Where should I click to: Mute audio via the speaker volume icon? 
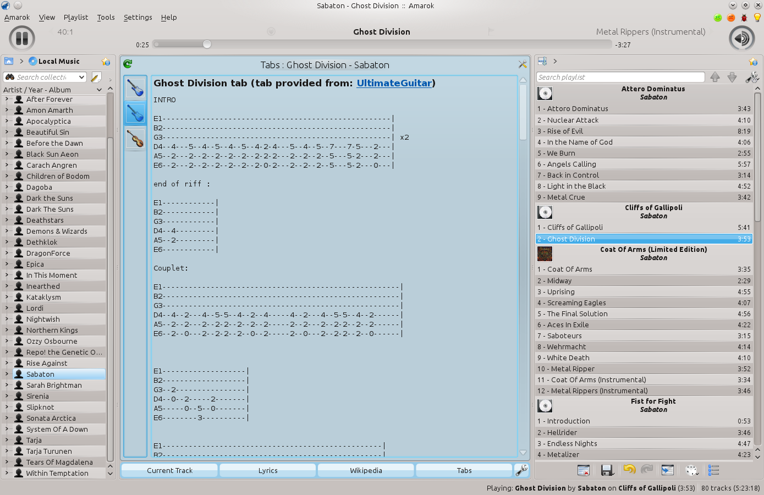pos(741,38)
